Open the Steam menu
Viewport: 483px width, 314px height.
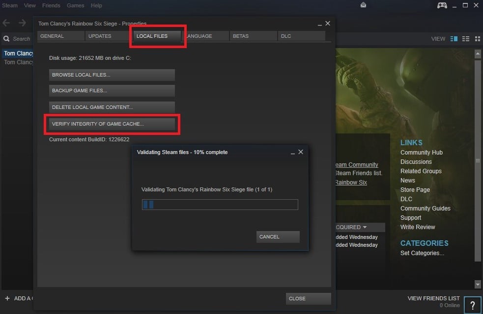[x=10, y=5]
